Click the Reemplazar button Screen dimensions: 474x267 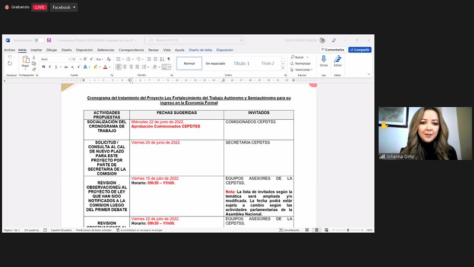tap(301, 63)
